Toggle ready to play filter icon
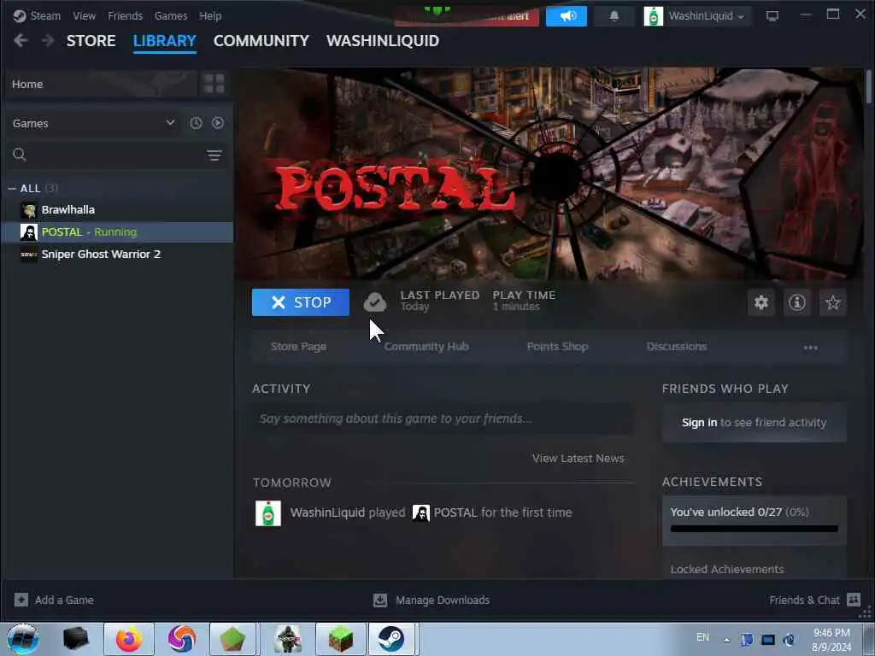Image resolution: width=875 pixels, height=656 pixels. click(x=218, y=123)
